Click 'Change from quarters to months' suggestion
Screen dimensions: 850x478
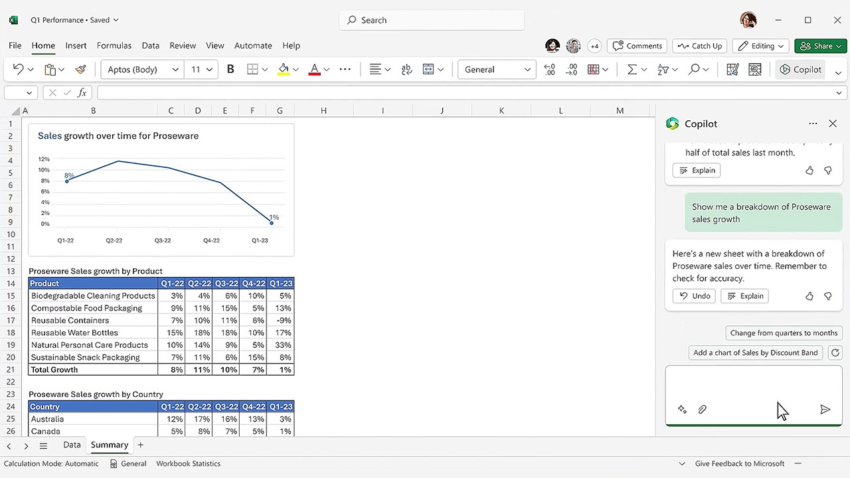tap(784, 333)
